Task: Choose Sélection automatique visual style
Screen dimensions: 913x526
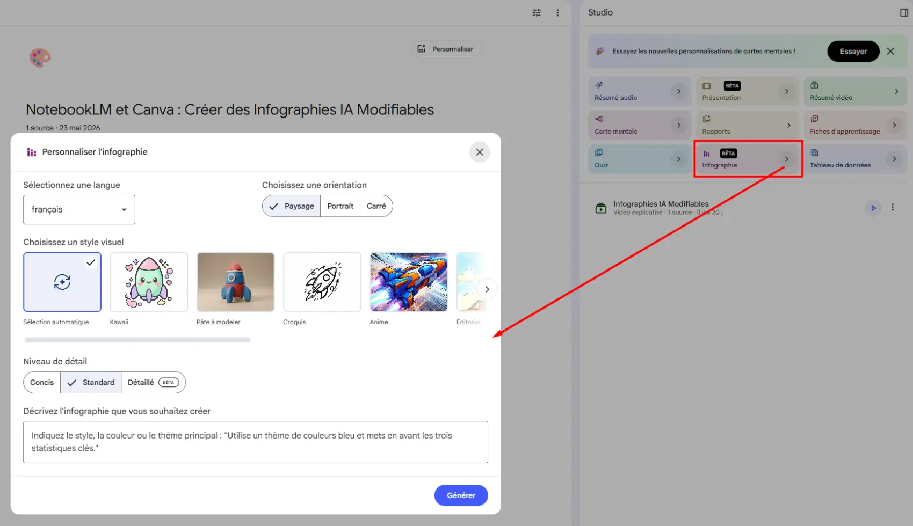Action: (62, 282)
